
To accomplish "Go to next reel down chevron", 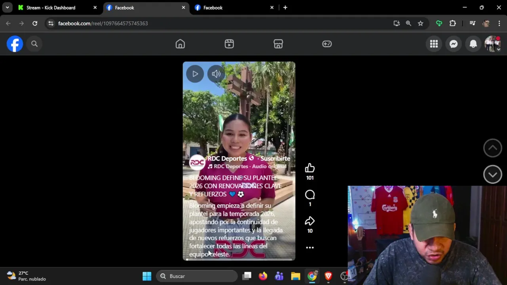I will [x=492, y=175].
